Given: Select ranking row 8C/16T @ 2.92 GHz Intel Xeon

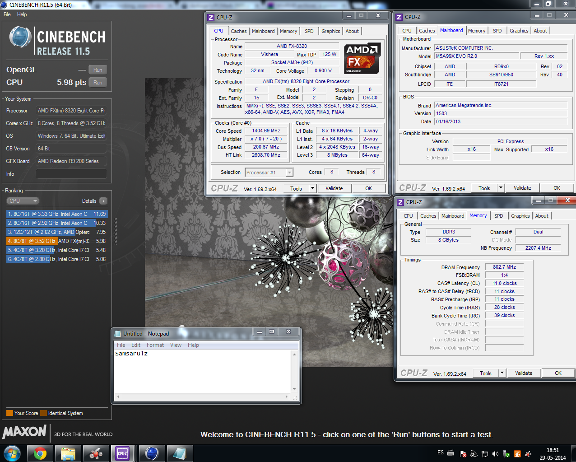Looking at the screenshot, I should coord(57,223).
